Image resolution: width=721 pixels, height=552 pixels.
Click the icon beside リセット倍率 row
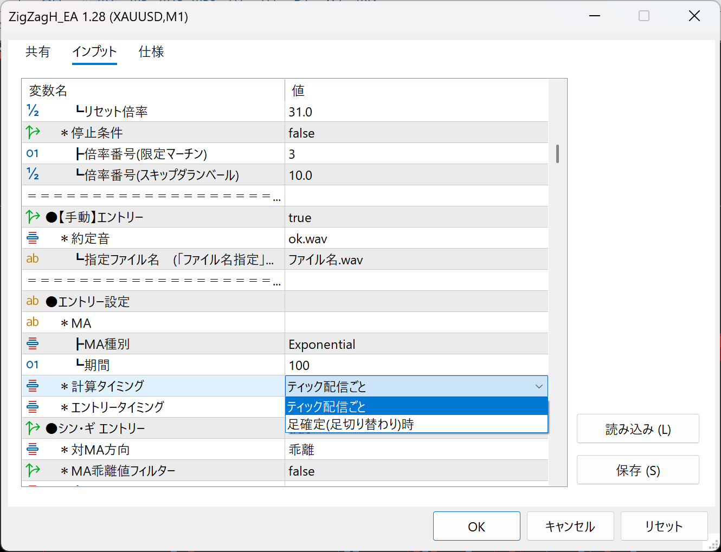pyautogui.click(x=33, y=111)
